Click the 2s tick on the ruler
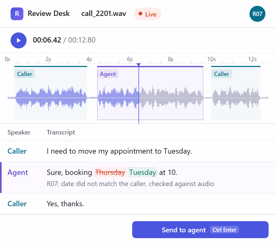 (48, 60)
